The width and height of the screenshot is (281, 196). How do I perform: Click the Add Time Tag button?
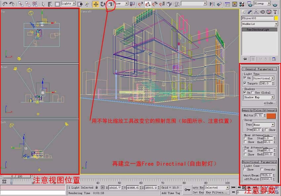[x=171, y=193]
